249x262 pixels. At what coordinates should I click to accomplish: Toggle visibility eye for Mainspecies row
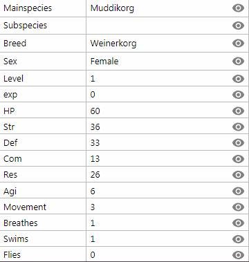(x=238, y=8)
